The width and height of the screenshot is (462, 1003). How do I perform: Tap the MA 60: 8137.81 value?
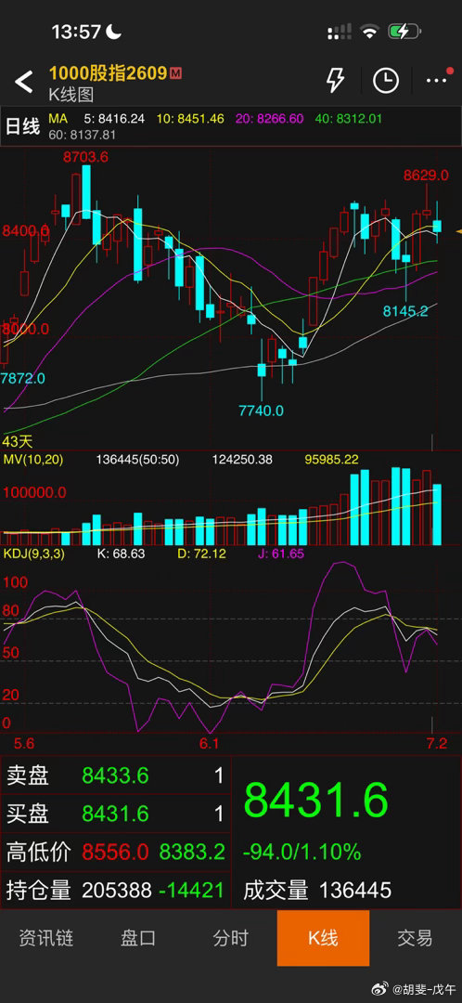(83, 135)
